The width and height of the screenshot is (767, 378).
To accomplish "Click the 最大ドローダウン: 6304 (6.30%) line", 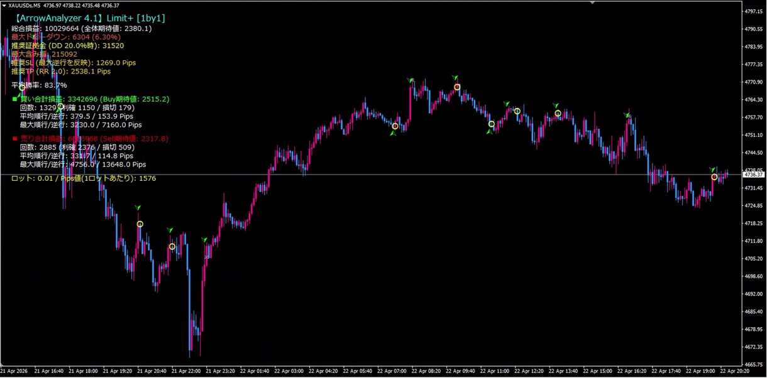I will pyautogui.click(x=66, y=37).
